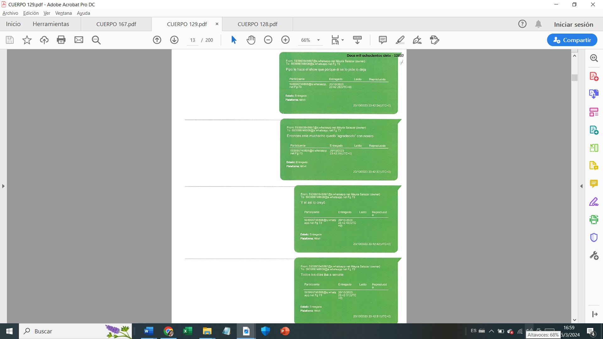603x339 pixels.
Task: Print the document
Action: 61,40
